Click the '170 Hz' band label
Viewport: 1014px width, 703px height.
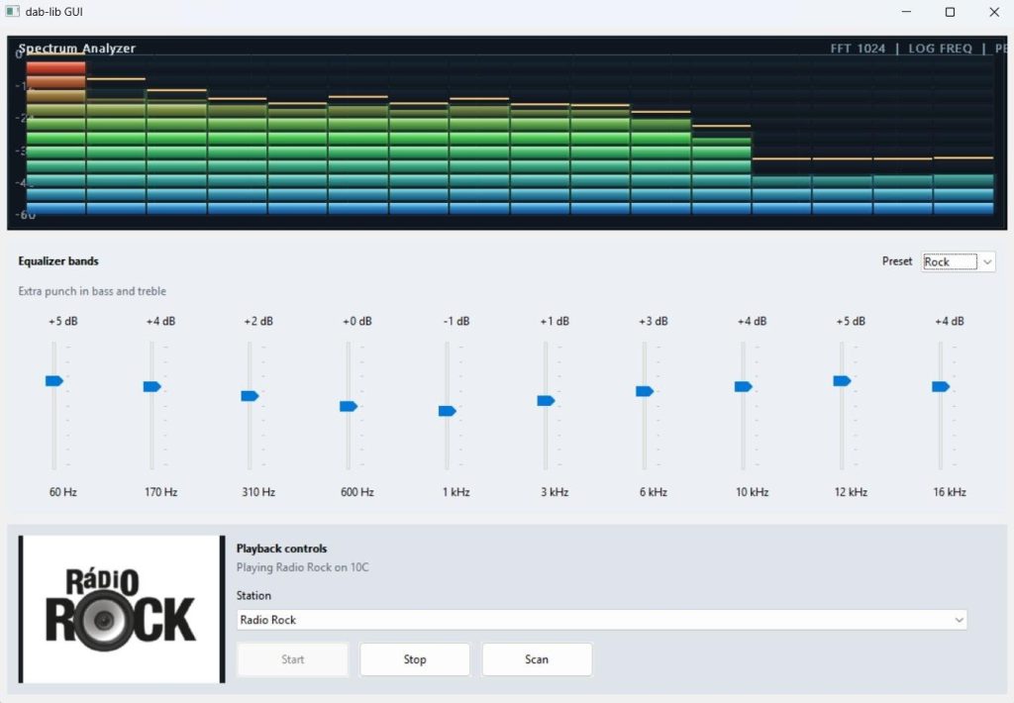161,492
